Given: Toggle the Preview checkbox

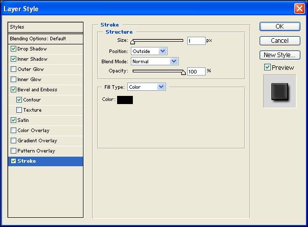Looking at the screenshot, I should (x=267, y=67).
